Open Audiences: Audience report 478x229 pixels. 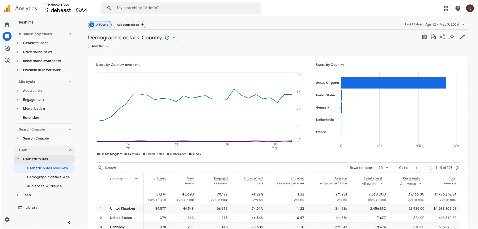point(44,186)
